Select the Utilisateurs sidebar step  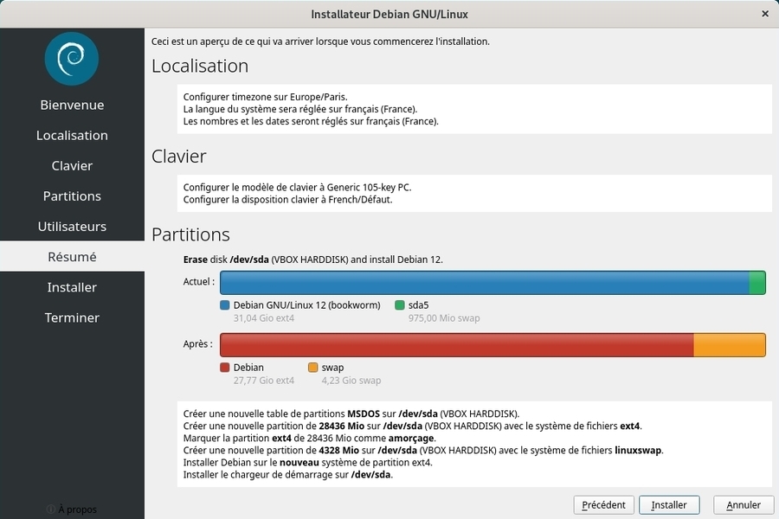[x=72, y=227]
